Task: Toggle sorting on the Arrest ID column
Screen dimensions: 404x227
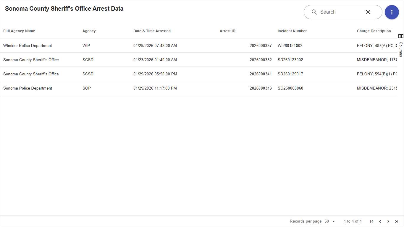Action: pos(227,31)
